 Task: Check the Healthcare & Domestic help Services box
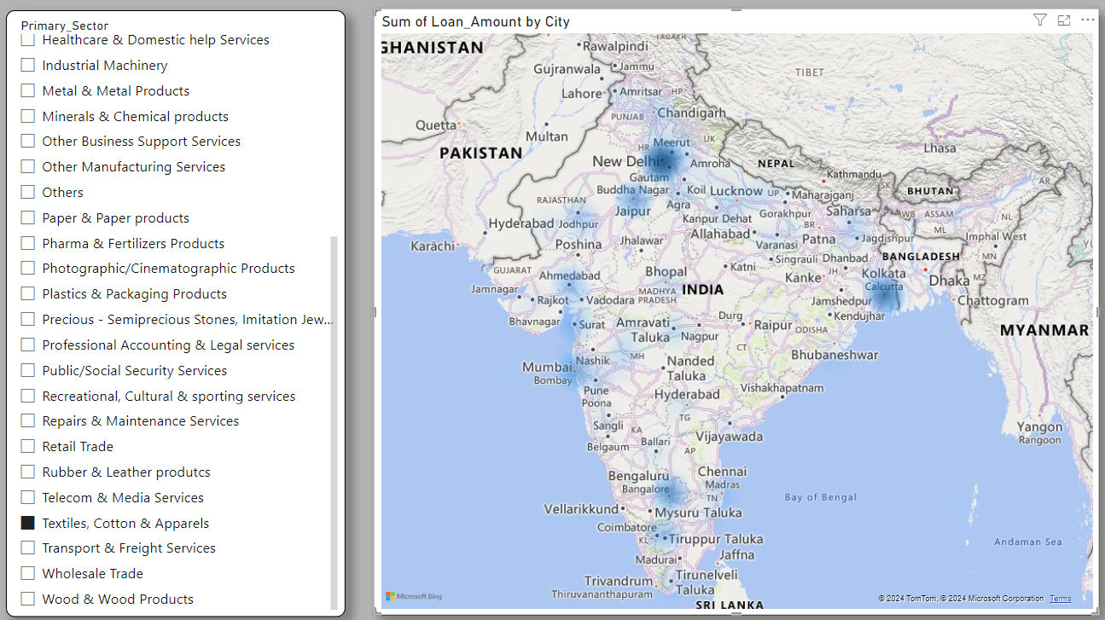pyautogui.click(x=28, y=40)
